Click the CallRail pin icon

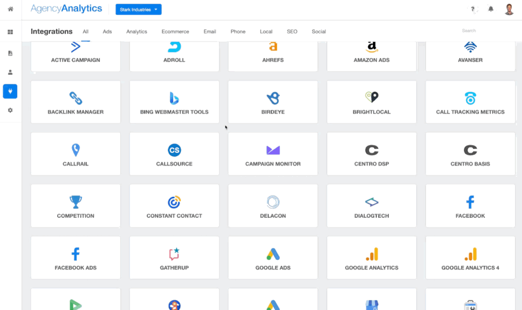click(76, 150)
